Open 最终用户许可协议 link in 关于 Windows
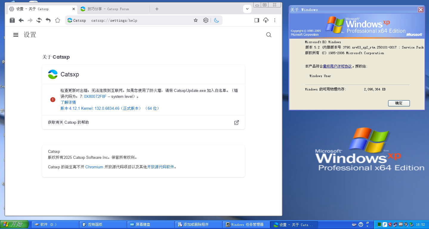429x229 pixels. [x=337, y=66]
